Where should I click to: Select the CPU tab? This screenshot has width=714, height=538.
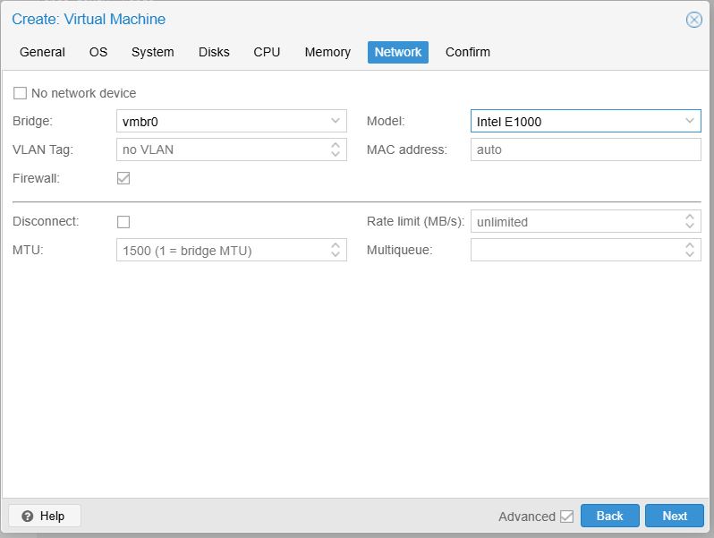(267, 52)
